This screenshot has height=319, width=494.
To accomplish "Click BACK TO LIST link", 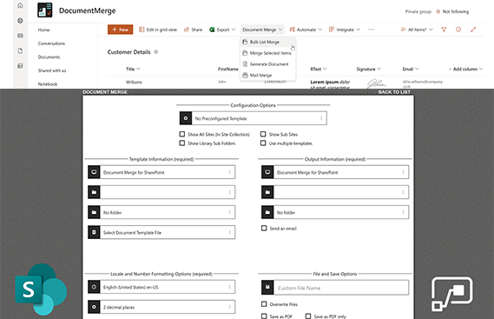I will pyautogui.click(x=394, y=92).
